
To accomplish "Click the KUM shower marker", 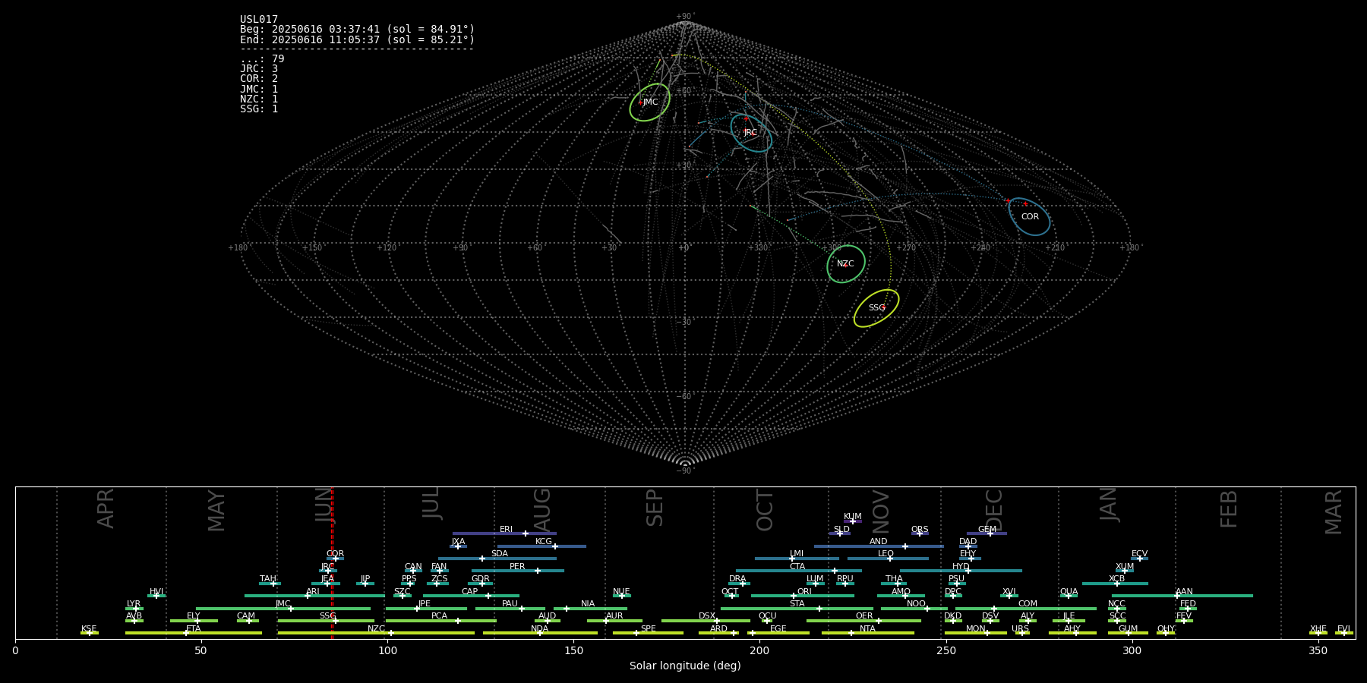I will [x=853, y=521].
